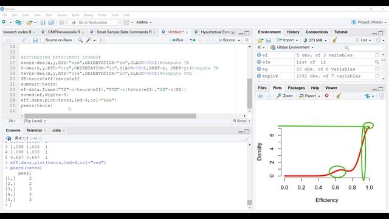Save current document from main toolbar
This screenshot has width=389, height=219.
pos(43,23)
